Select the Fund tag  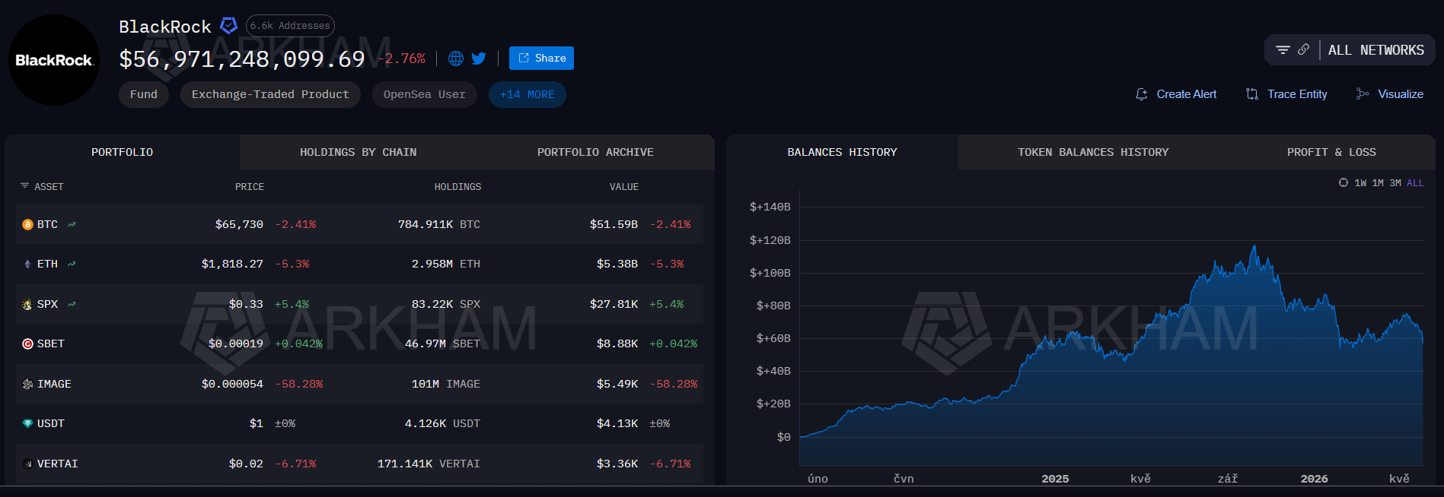coord(144,94)
